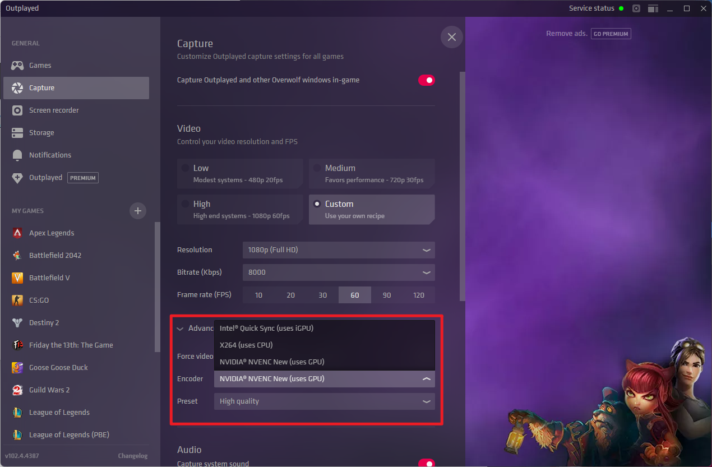This screenshot has height=467, width=712.
Task: Click the Battlefield 2042 game icon
Action: (x=17, y=256)
